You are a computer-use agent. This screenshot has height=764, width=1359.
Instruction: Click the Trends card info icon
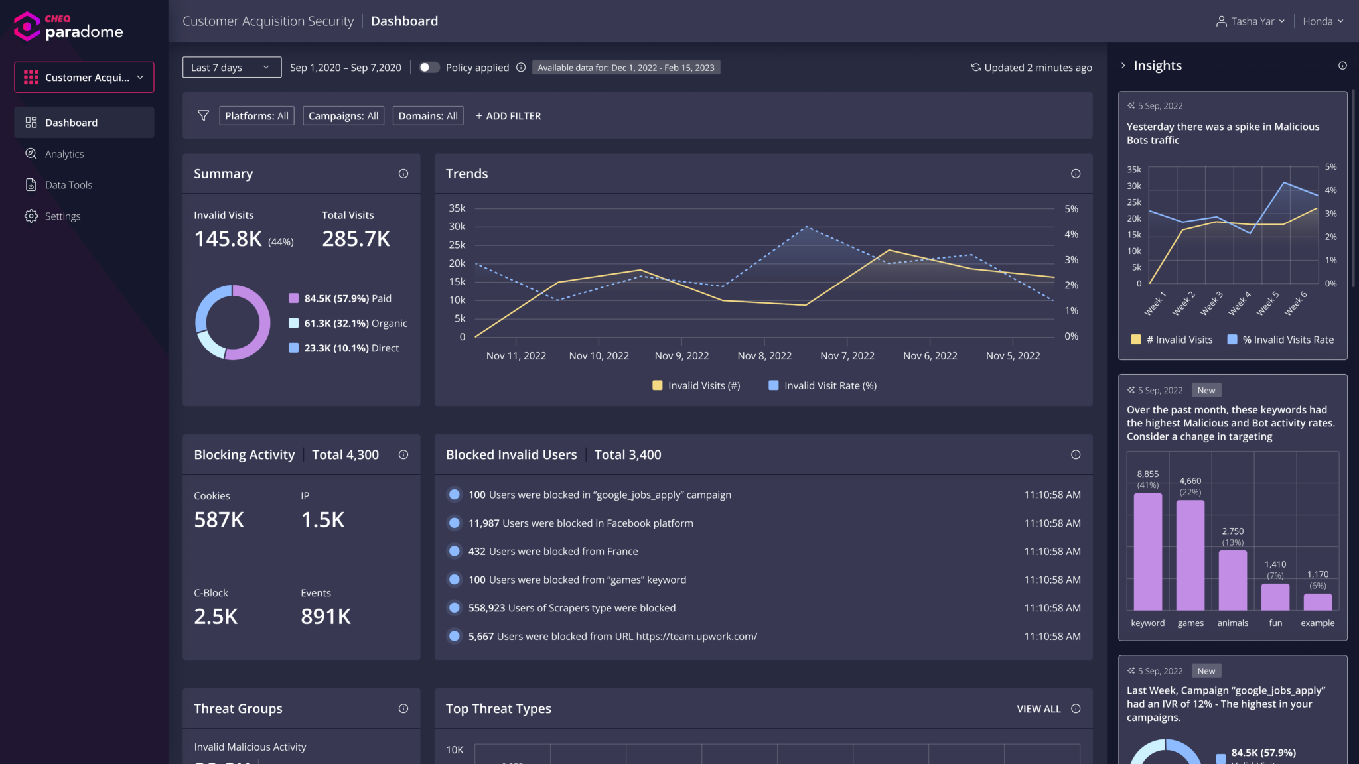(x=1075, y=174)
